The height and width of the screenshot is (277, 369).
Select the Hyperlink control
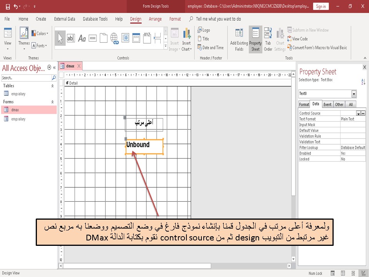[114, 37]
